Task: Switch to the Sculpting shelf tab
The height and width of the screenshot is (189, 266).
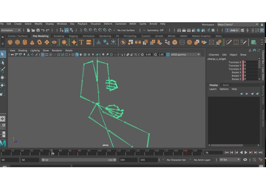Action: [59, 36]
